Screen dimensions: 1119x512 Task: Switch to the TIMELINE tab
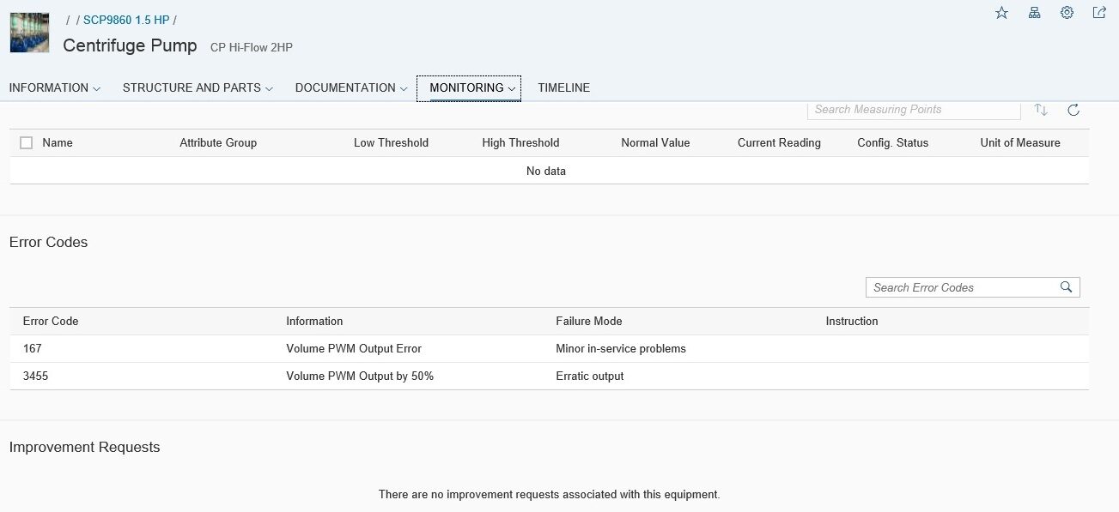(x=563, y=87)
